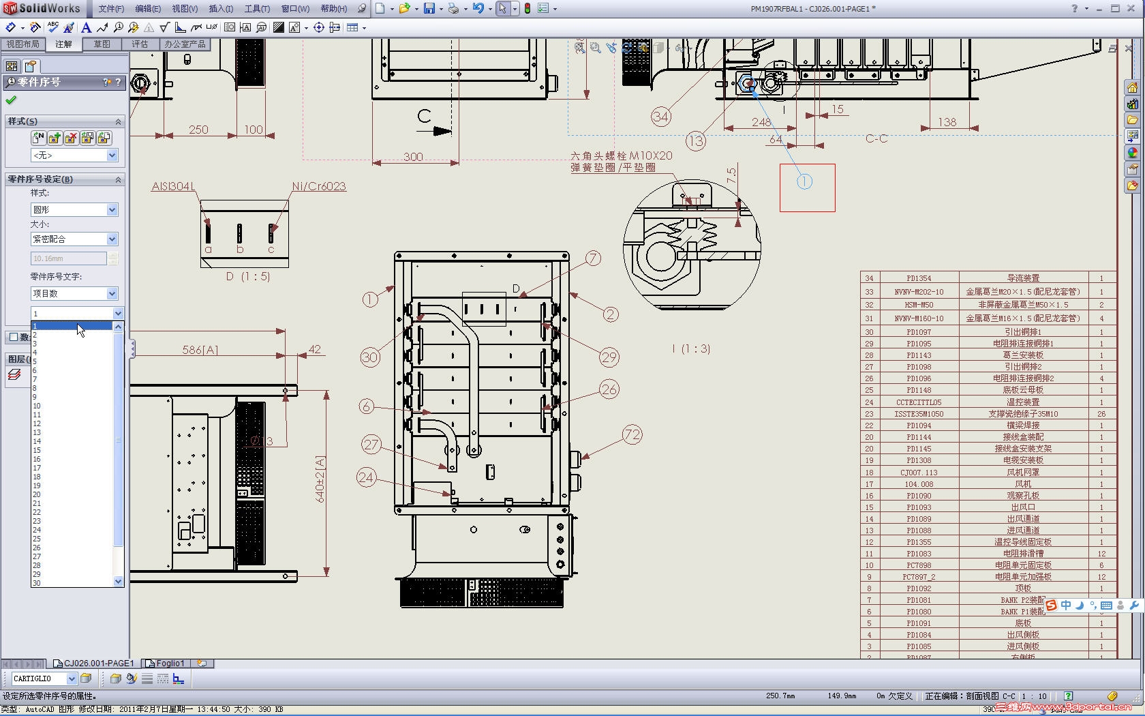Image resolution: width=1145 pixels, height=716 pixels.
Task: Collapse the 样式(S) section
Action: pyautogui.click(x=118, y=121)
